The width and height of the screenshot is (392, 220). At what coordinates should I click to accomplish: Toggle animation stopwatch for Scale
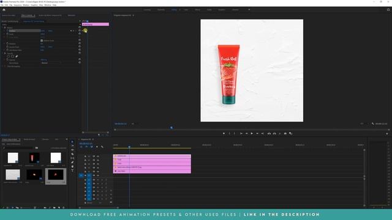[x=7, y=34]
